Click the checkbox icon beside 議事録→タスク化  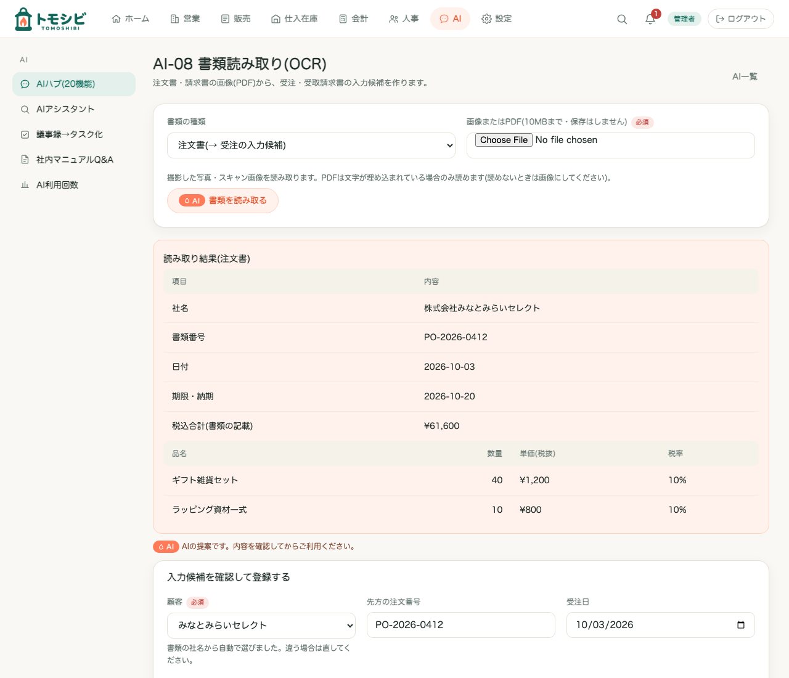pyautogui.click(x=25, y=134)
